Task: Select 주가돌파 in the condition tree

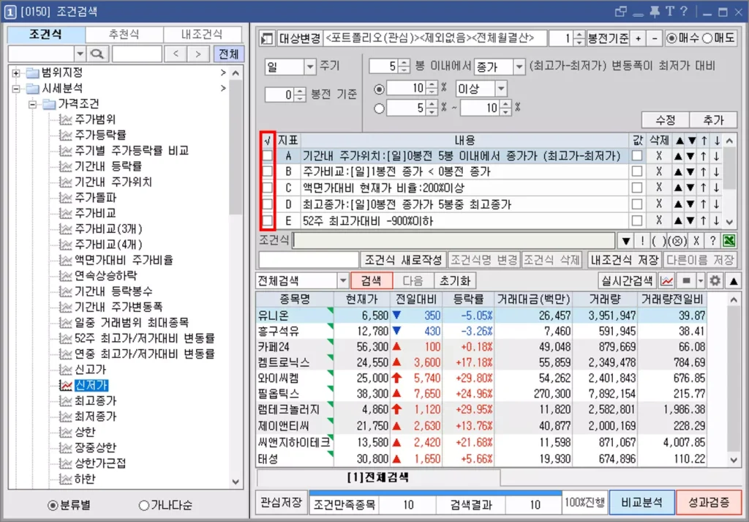Action: [x=95, y=198]
